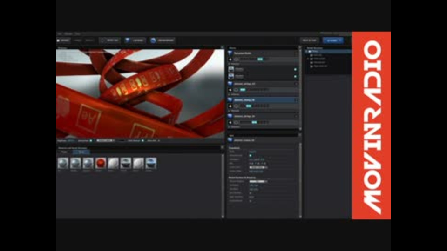Click the scene panel scrollbar's down arrow

pos(300,129)
